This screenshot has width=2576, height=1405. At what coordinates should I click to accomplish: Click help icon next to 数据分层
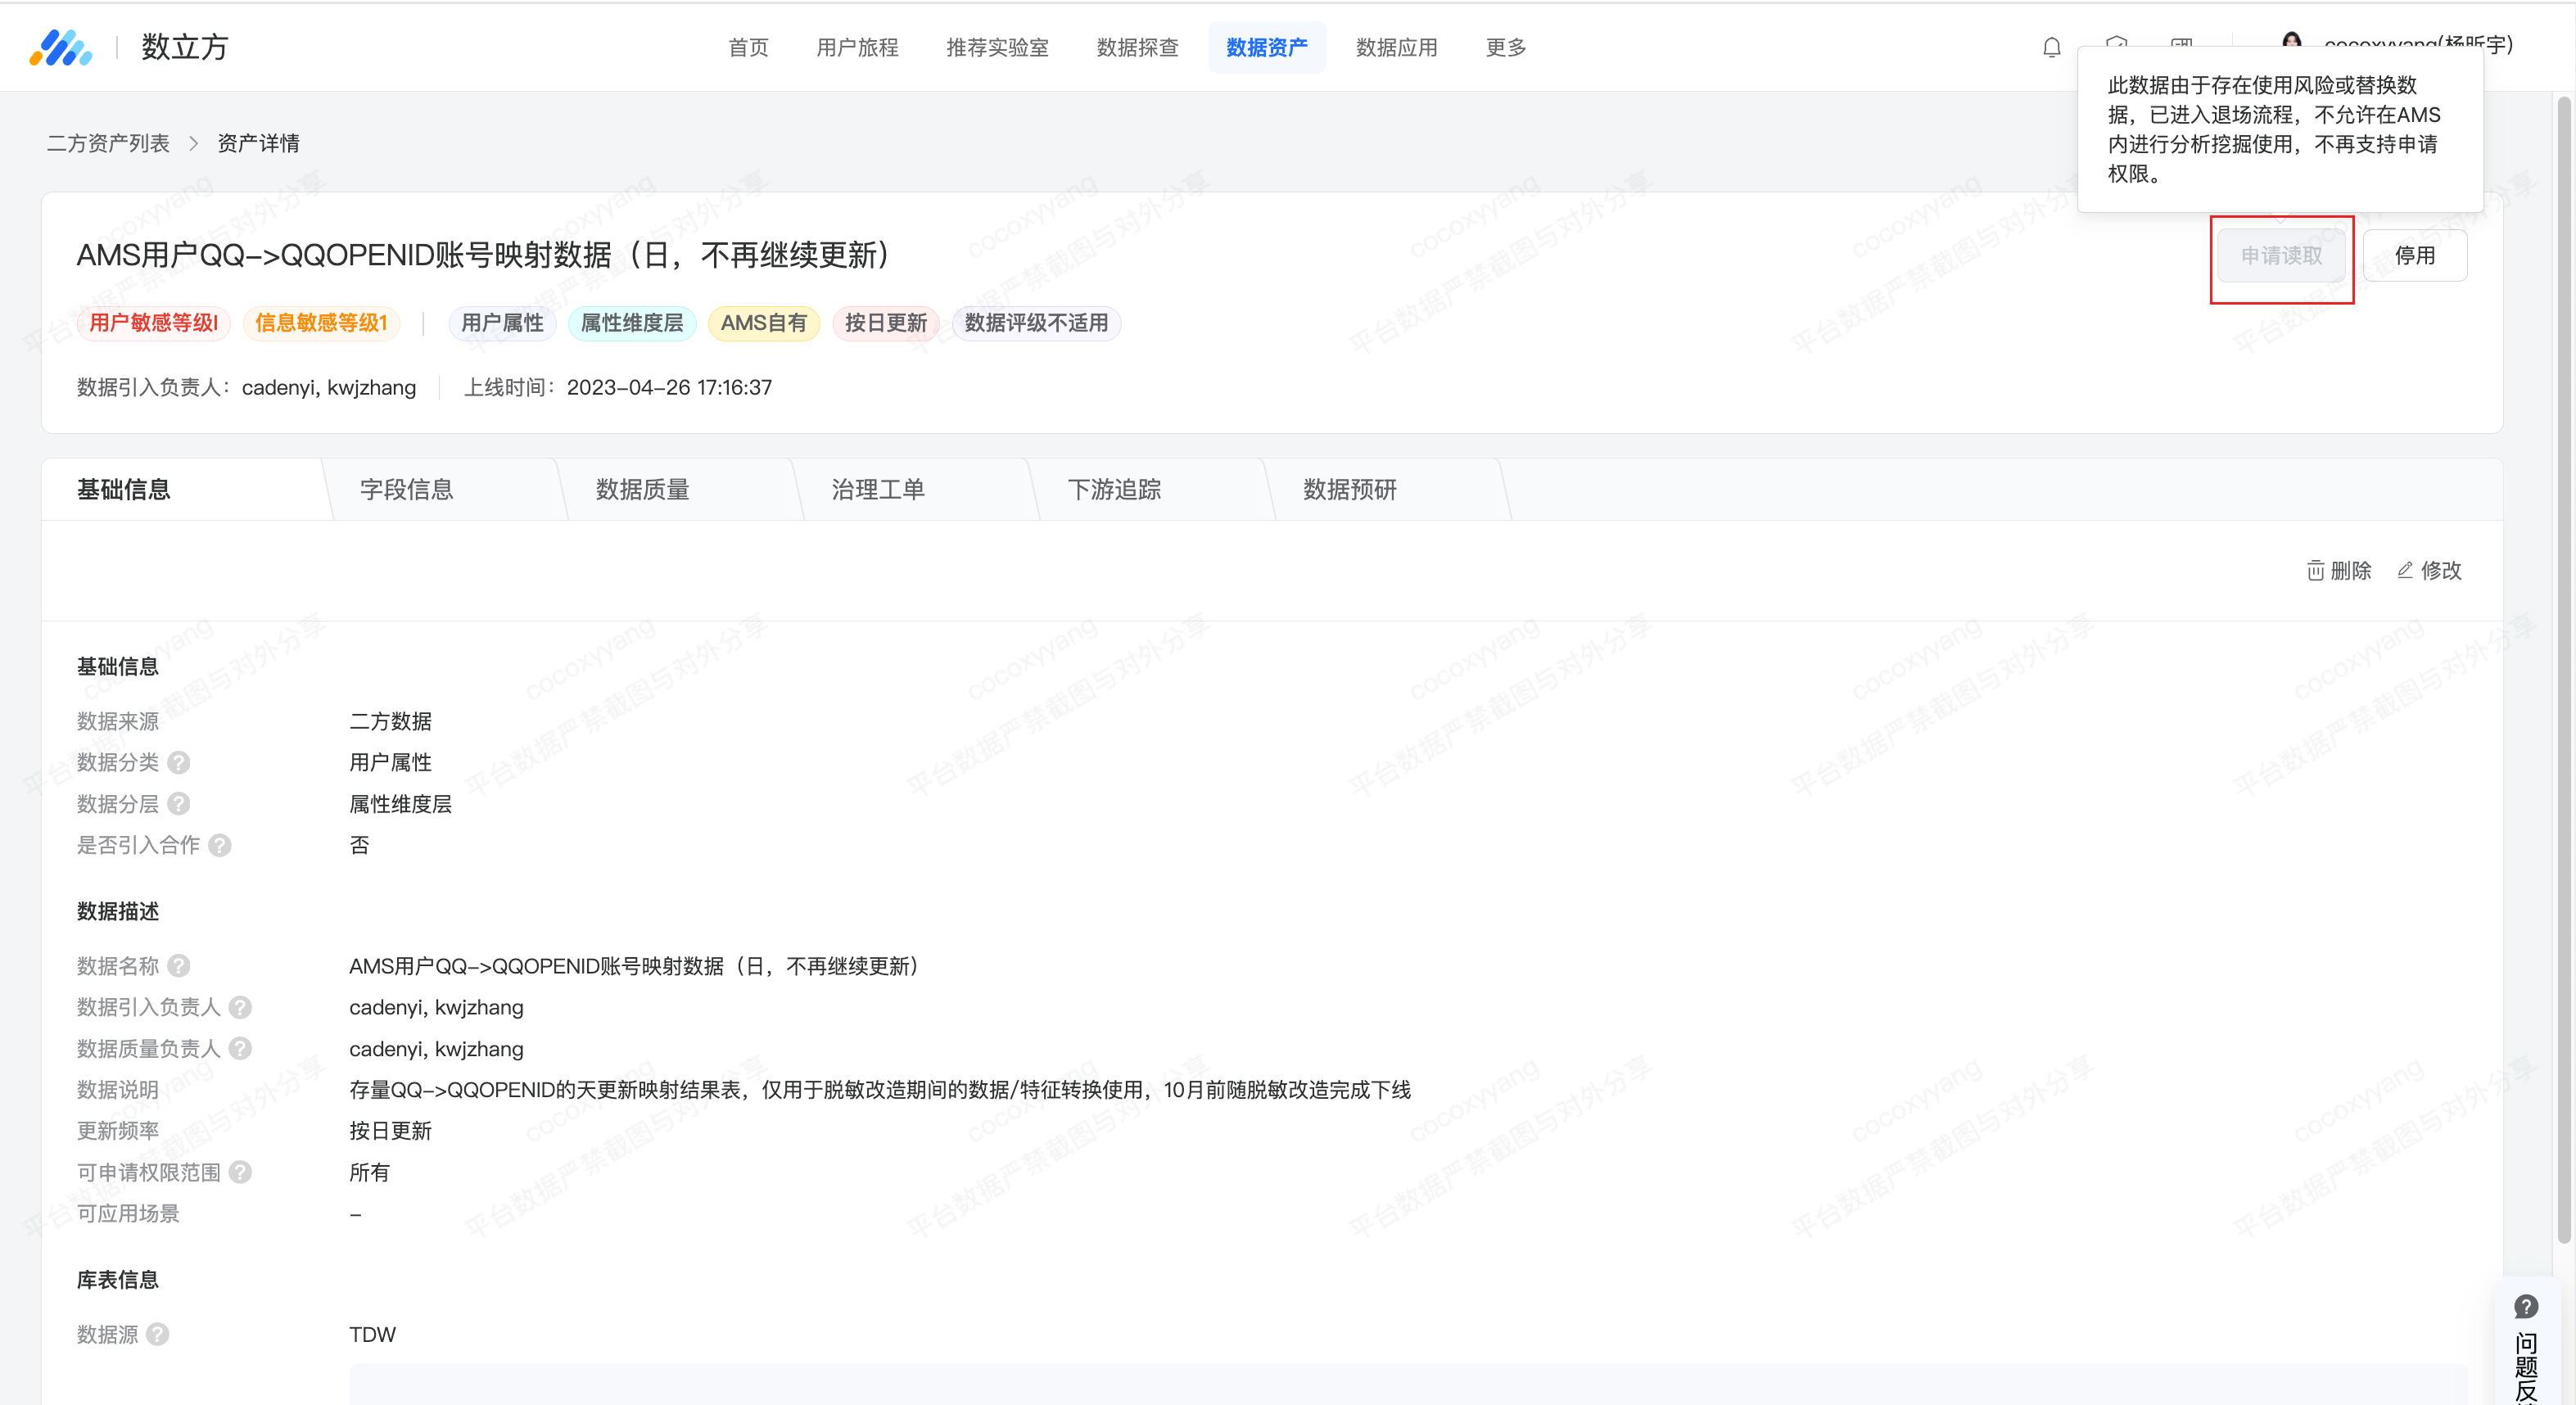(x=179, y=803)
